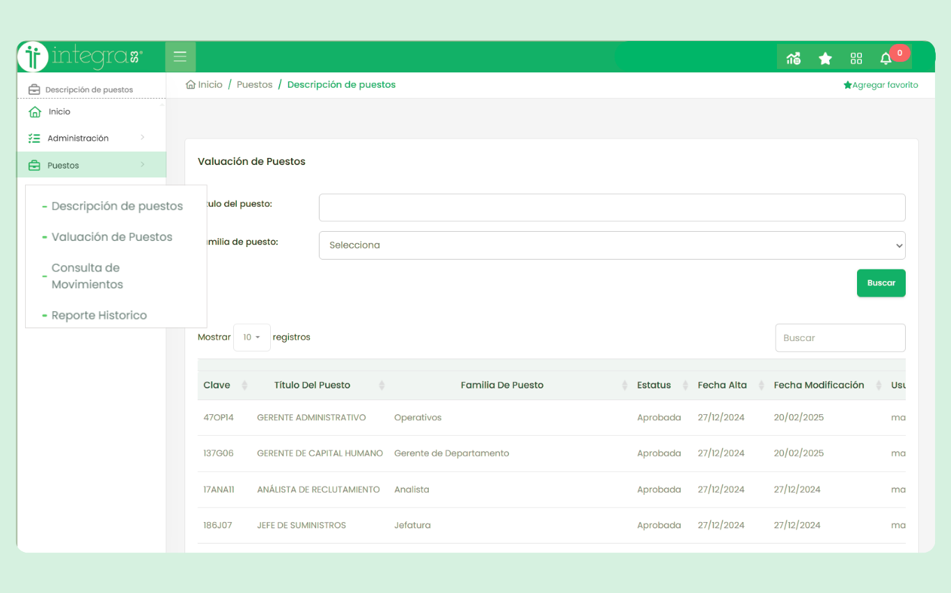Go to Inicio breadcrumb link
The height and width of the screenshot is (593, 951).
(x=210, y=84)
